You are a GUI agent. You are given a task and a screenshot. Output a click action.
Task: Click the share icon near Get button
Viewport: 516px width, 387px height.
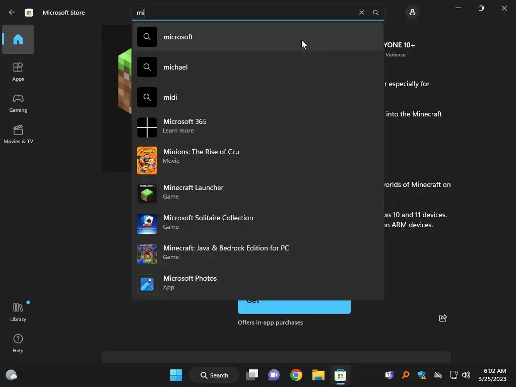442,318
